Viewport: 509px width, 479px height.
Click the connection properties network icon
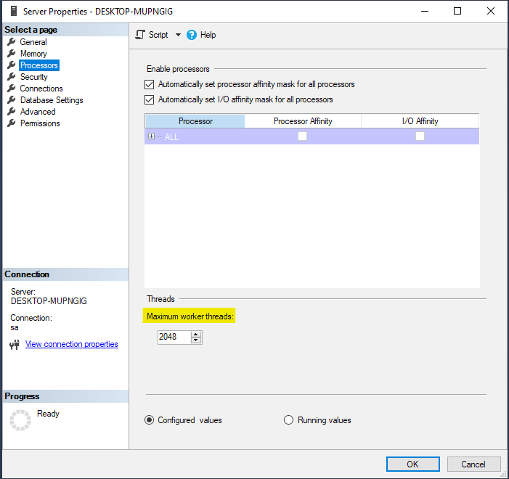15,345
